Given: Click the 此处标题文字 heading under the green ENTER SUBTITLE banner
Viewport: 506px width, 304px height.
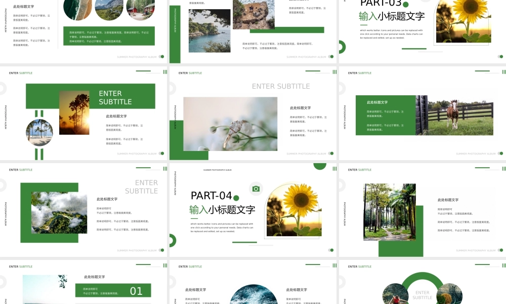Looking at the screenshot, I should [x=116, y=116].
